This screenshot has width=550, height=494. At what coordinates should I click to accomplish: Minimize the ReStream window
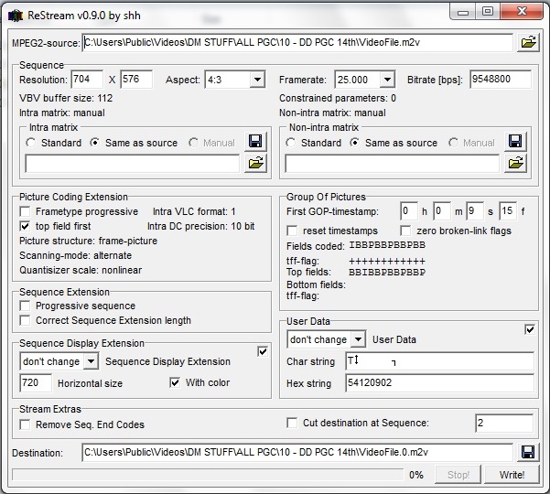463,12
